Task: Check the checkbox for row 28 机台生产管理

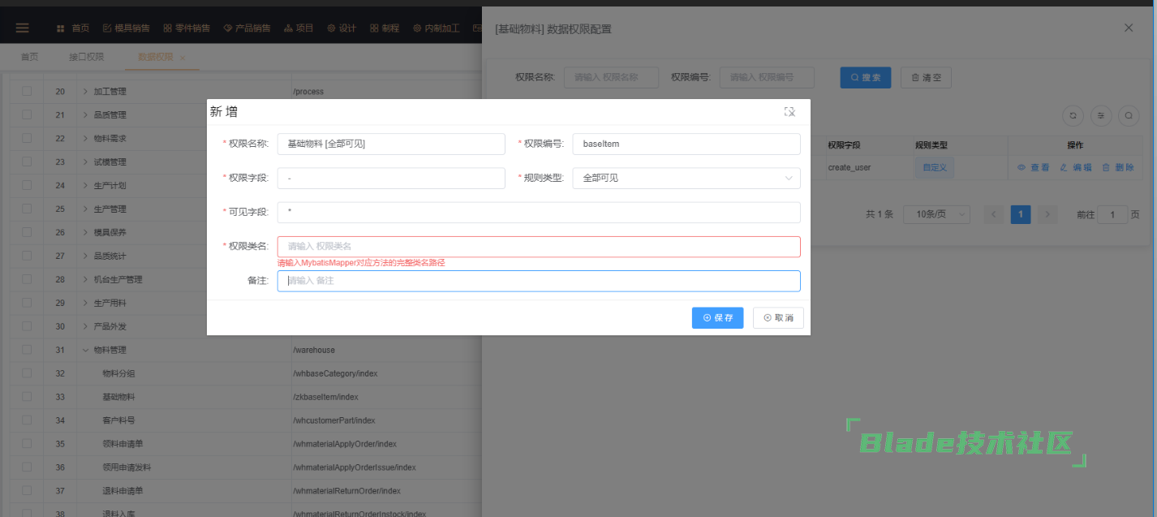Action: click(x=27, y=279)
